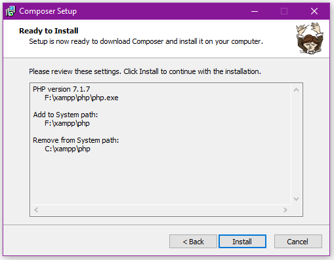Image resolution: width=334 pixels, height=260 pixels.
Task: Click the Composer Setup title bar icon
Action: click(10, 11)
